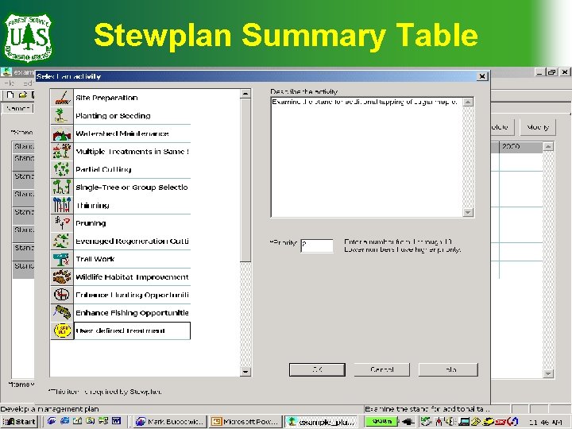Choose the Partial Cutting icon
The height and width of the screenshot is (429, 572).
click(62, 169)
